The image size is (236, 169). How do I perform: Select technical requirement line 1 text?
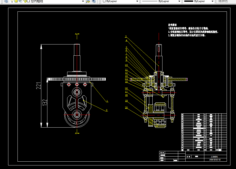point(188,28)
